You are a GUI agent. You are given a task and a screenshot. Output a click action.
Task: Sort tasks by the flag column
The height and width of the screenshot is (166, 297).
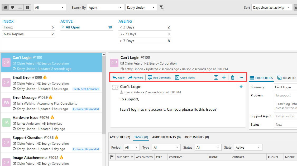pos(112,157)
